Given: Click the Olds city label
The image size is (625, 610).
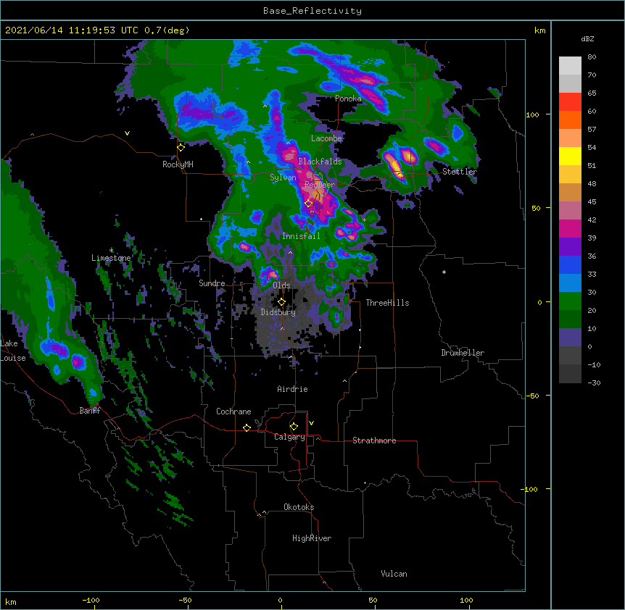Looking at the screenshot, I should coord(281,285).
